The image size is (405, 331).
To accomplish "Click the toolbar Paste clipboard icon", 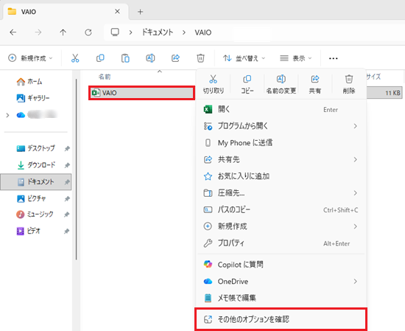I will click(125, 58).
